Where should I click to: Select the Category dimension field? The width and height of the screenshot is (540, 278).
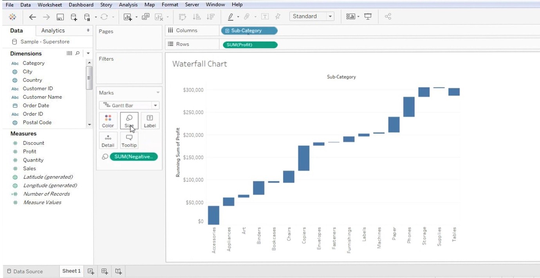[34, 63]
